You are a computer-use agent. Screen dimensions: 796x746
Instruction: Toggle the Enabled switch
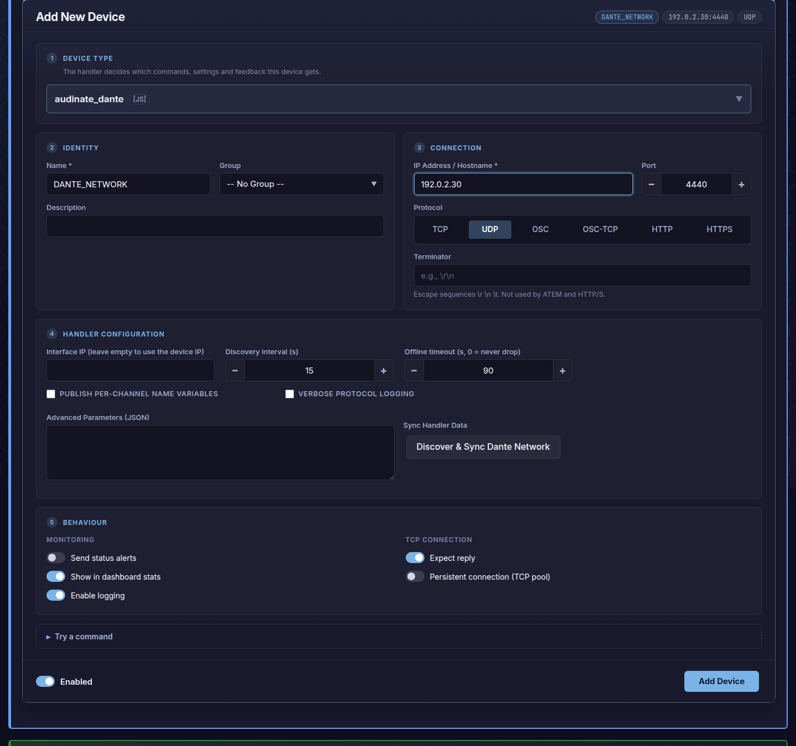[x=45, y=681]
